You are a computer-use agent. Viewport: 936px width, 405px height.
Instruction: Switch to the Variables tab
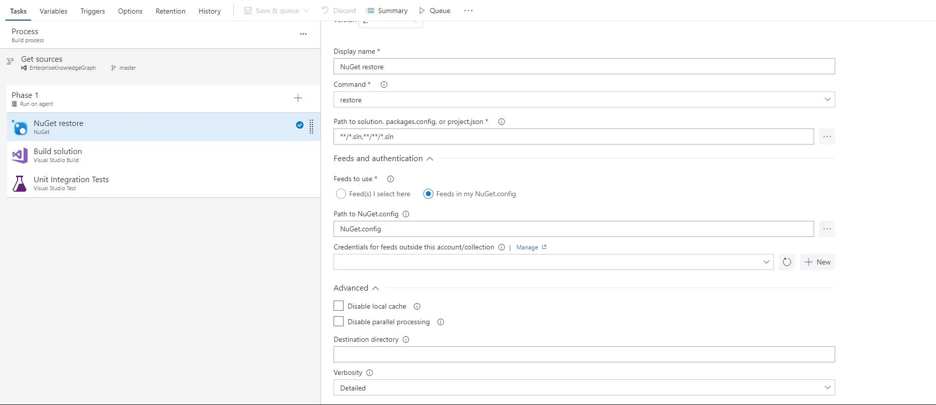tap(53, 11)
